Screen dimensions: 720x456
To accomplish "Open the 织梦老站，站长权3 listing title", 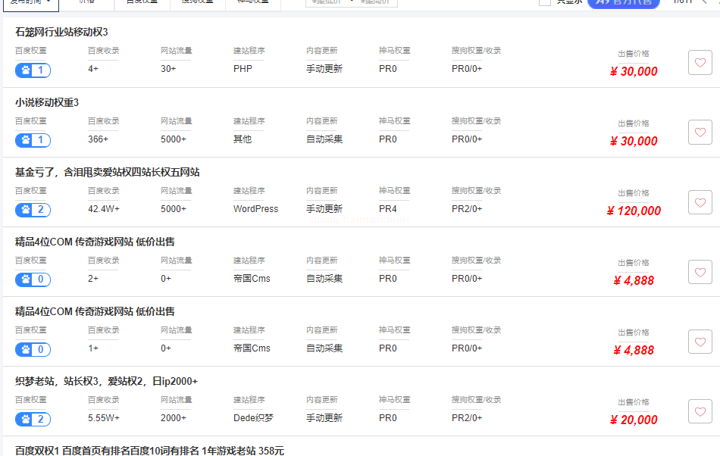I will coord(106,381).
